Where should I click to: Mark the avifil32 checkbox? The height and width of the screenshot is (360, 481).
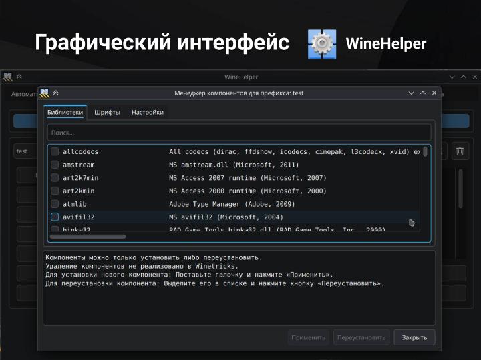coord(55,217)
